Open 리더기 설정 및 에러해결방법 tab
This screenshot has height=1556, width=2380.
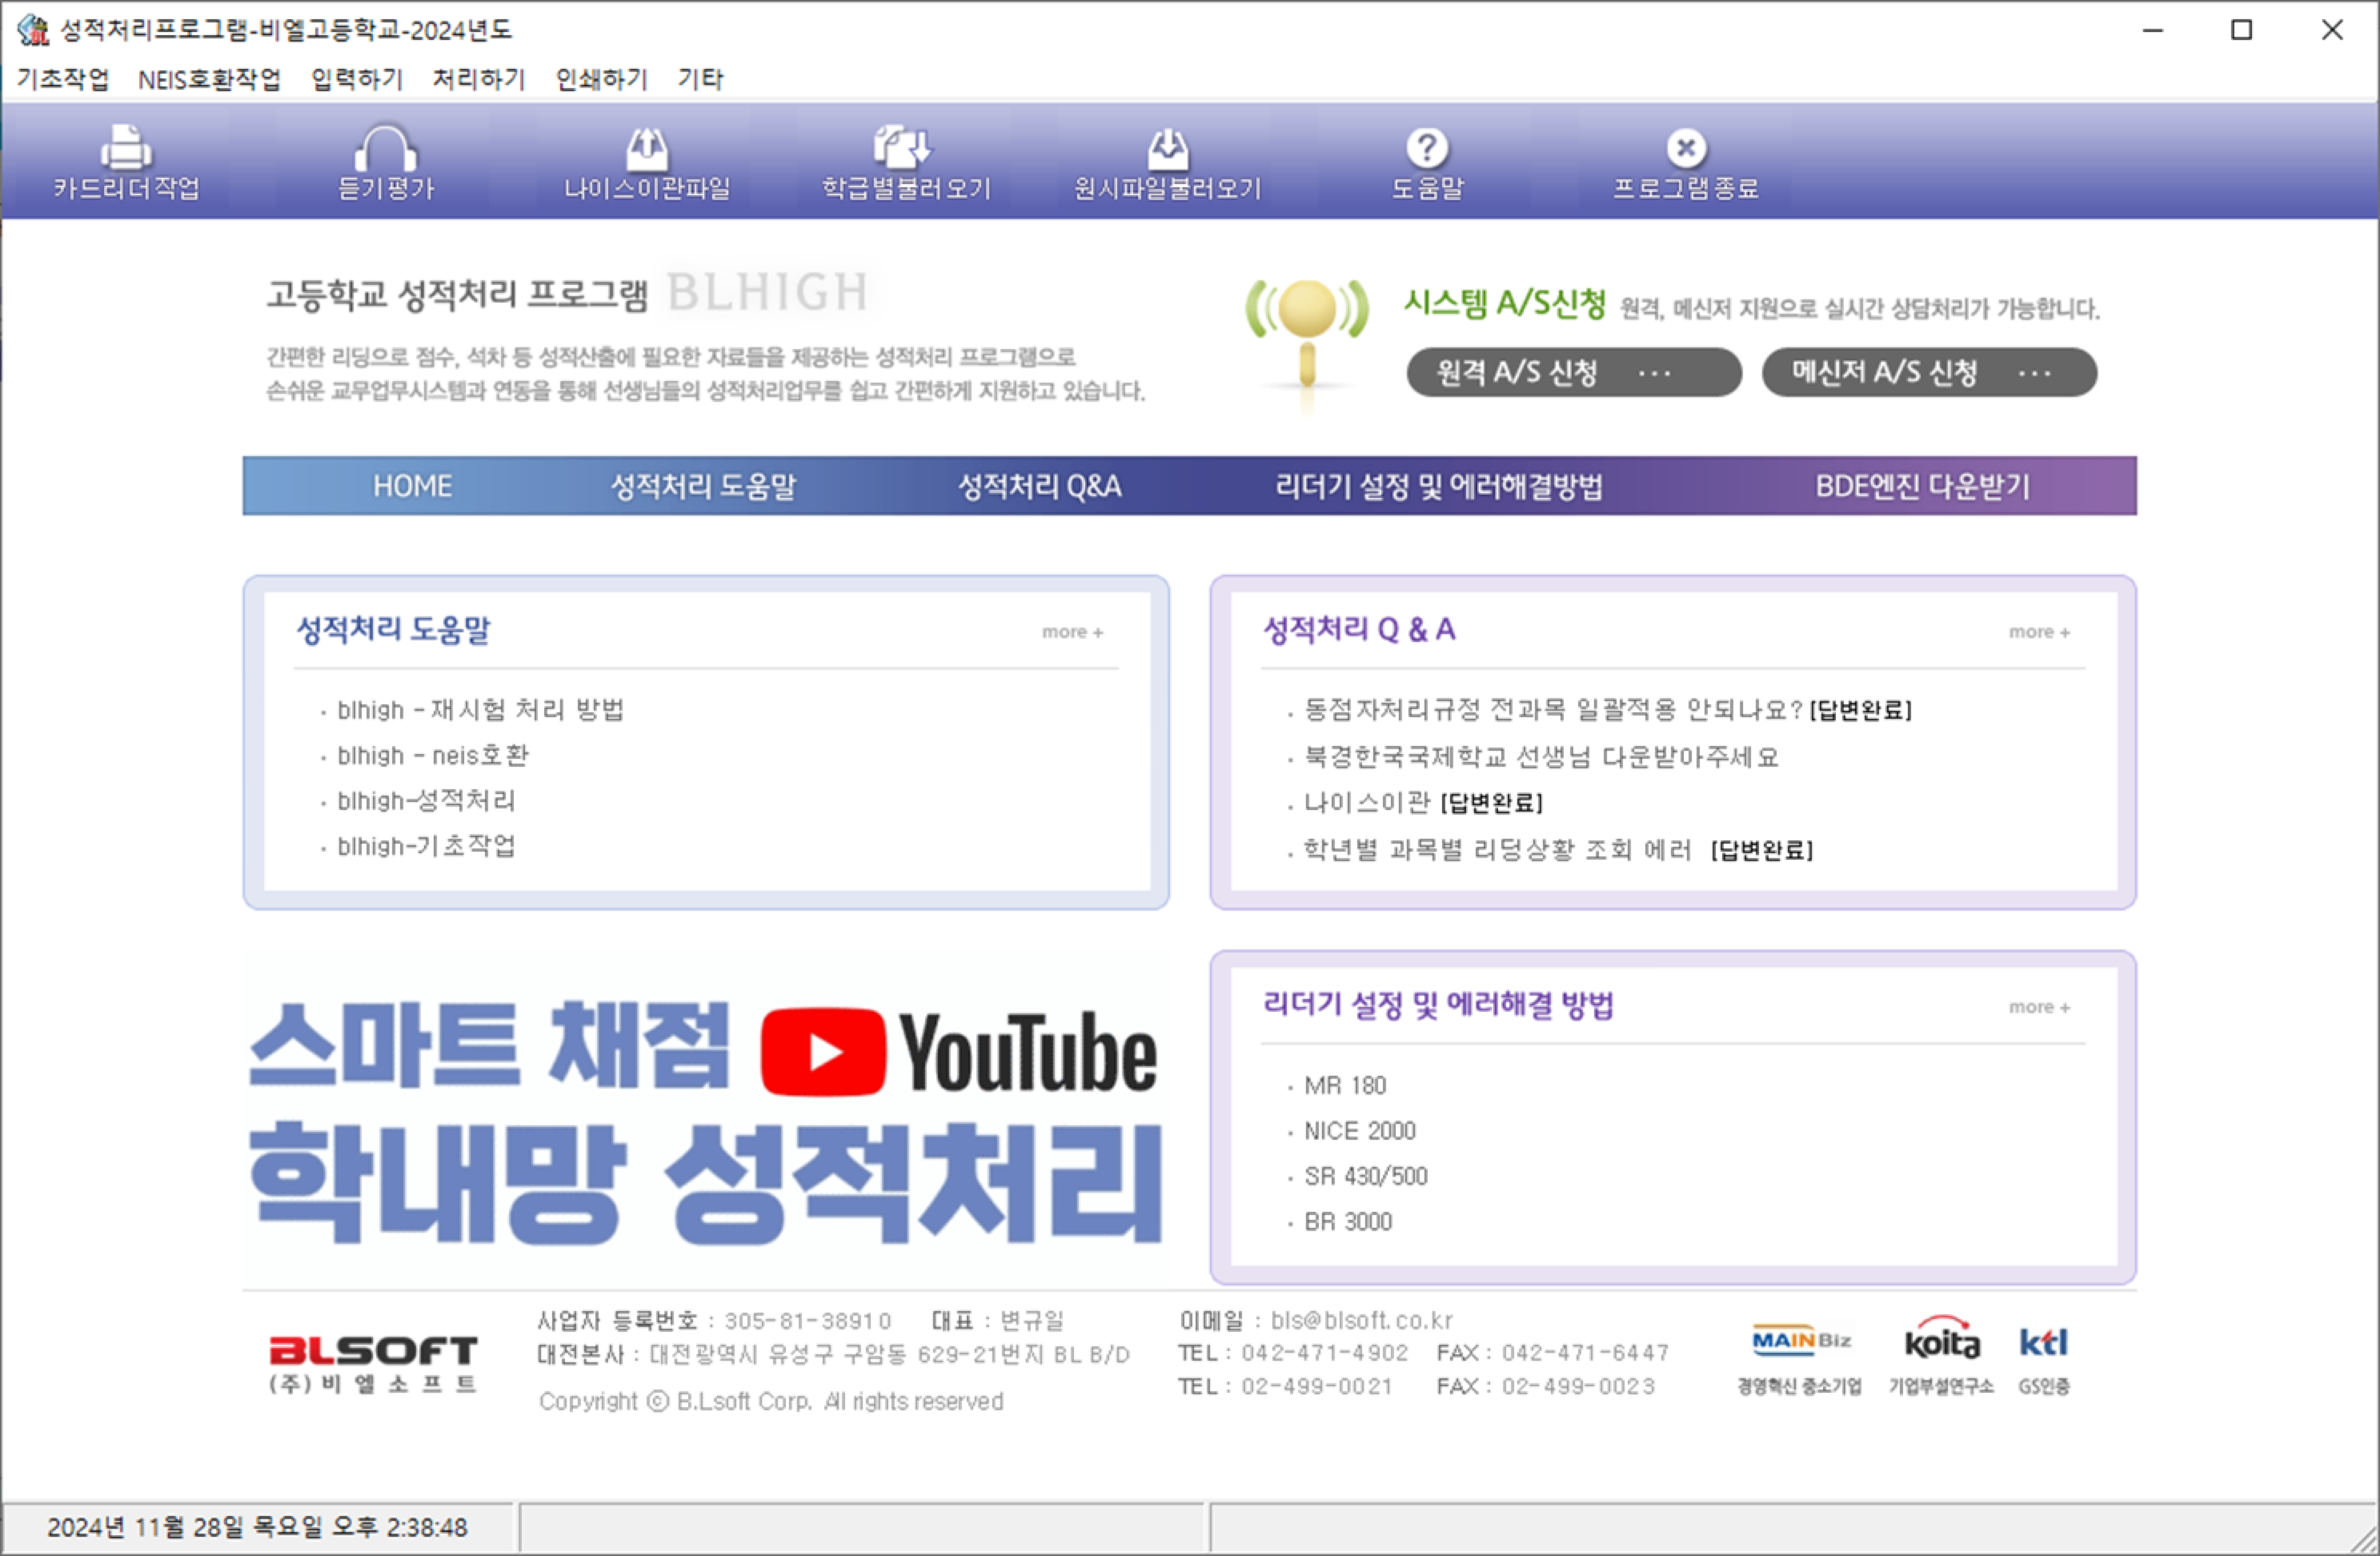[1438, 486]
